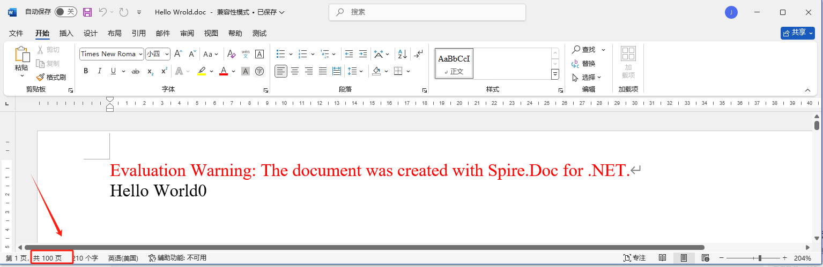
Task: Click the Copy (复制) button
Action: pos(48,64)
